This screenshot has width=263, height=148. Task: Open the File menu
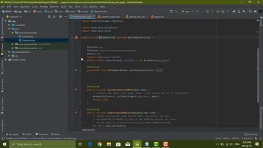[3, 7]
